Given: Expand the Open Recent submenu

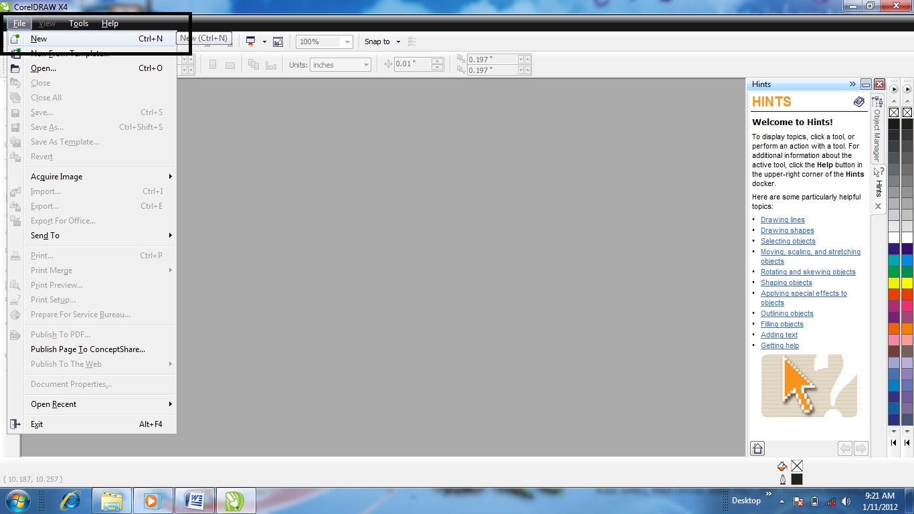Looking at the screenshot, I should [102, 404].
